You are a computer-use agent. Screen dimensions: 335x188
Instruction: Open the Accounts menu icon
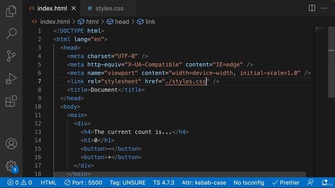[x=11, y=144]
